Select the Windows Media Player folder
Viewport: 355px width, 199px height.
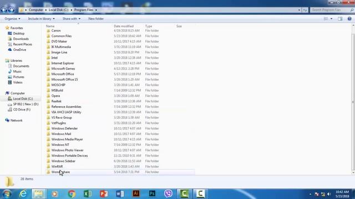(67, 139)
